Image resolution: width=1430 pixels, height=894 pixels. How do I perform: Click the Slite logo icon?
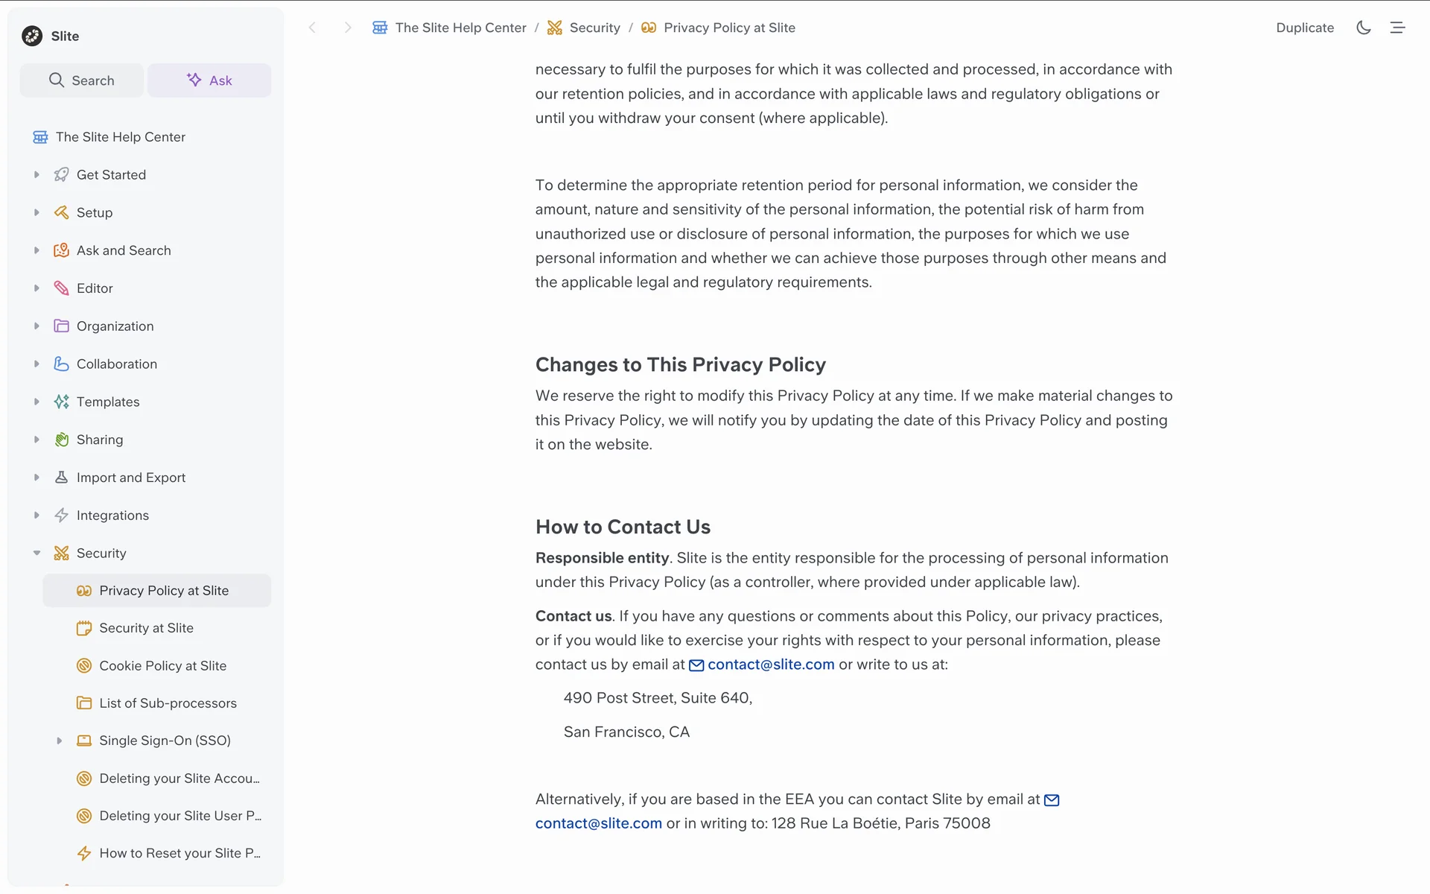[32, 36]
